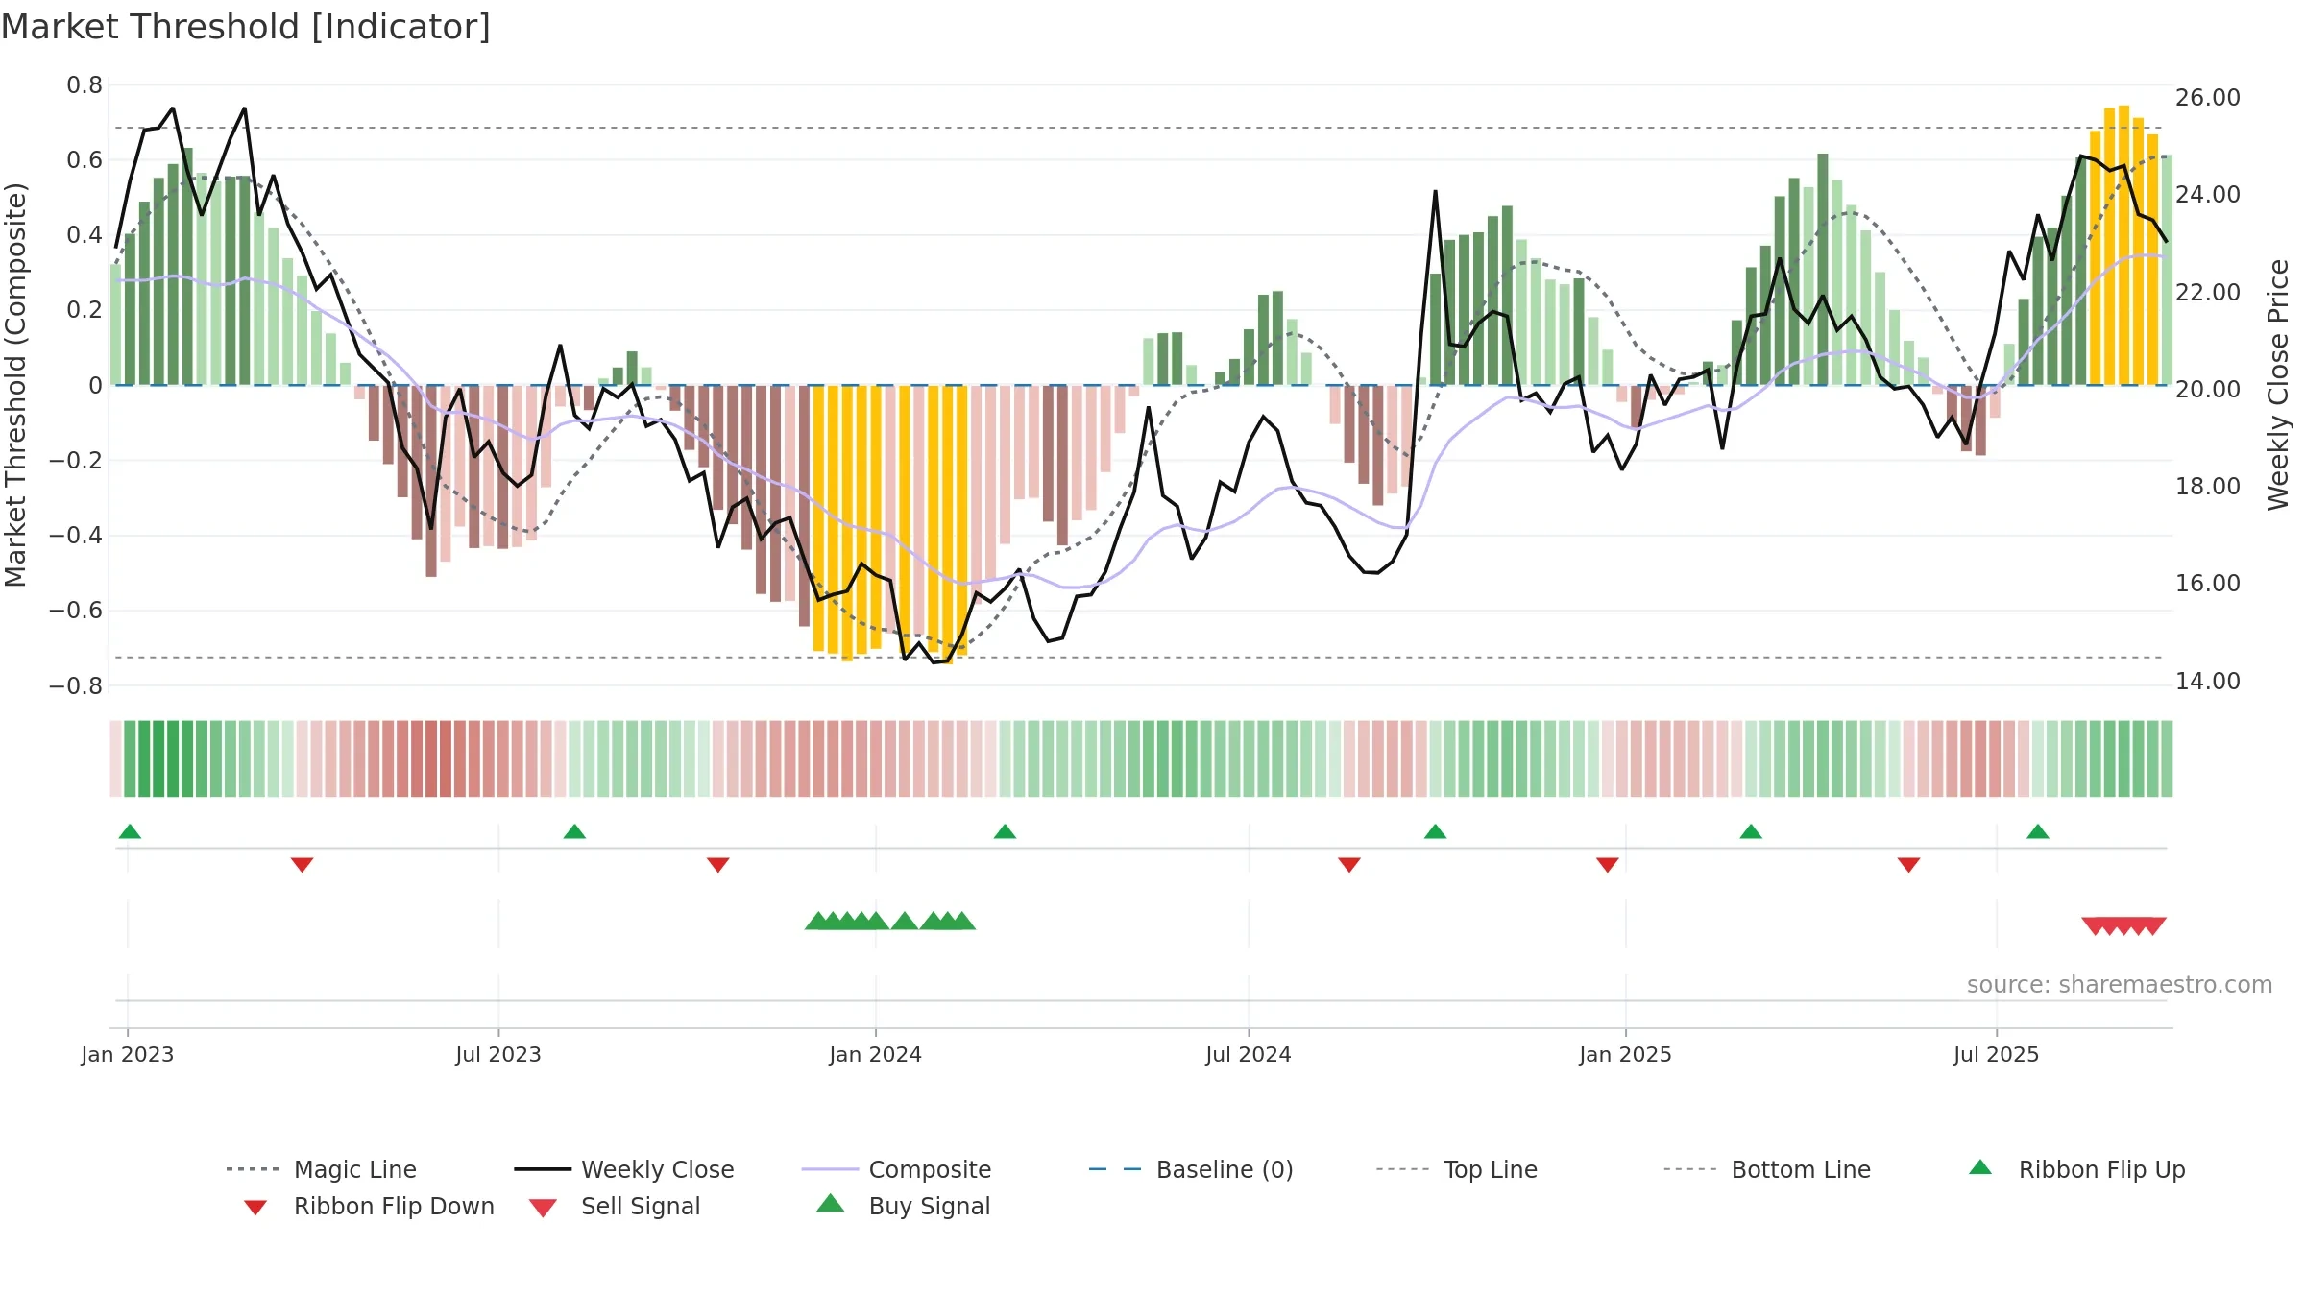Toggle the Ribbon Flip Up legend entry
2305x1296 pixels.
pyautogui.click(x=2076, y=1169)
